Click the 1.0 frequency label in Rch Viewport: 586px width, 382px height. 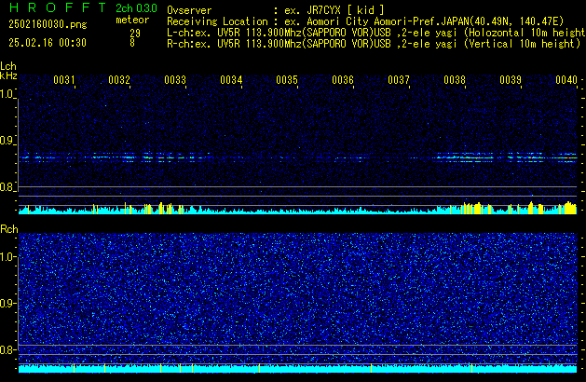7,257
